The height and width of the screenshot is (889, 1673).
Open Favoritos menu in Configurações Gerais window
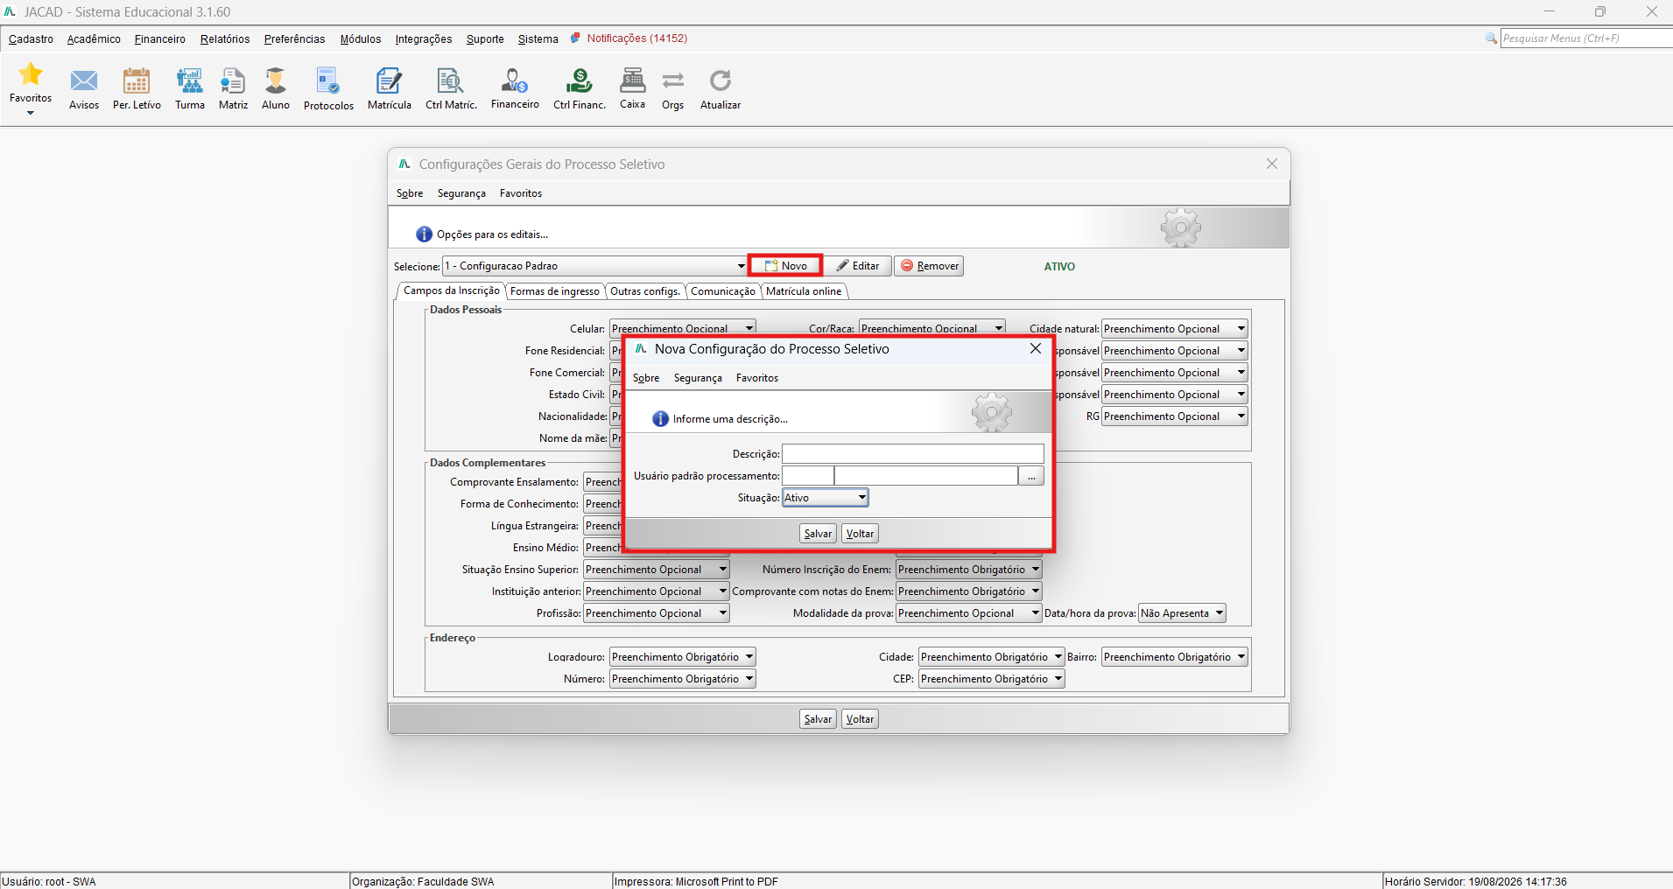[x=521, y=193]
